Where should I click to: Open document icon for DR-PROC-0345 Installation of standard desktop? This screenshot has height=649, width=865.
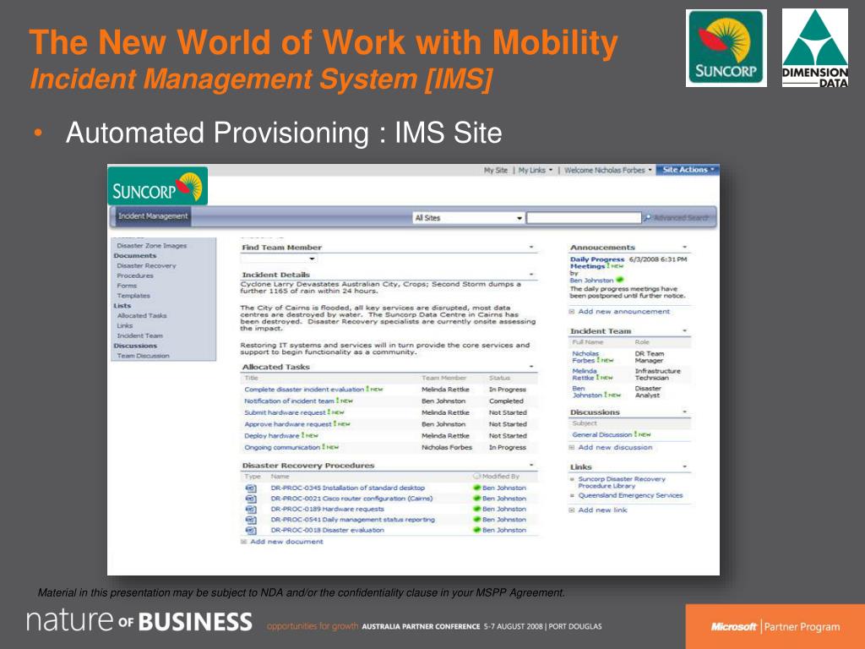(x=250, y=488)
